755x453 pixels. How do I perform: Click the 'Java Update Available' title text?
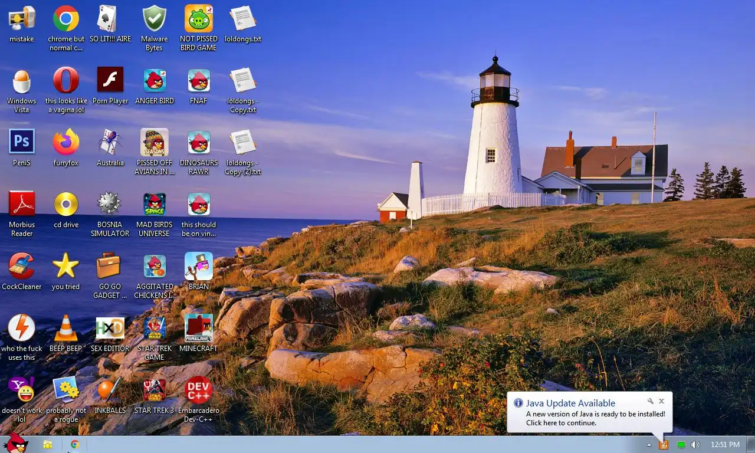(570, 403)
